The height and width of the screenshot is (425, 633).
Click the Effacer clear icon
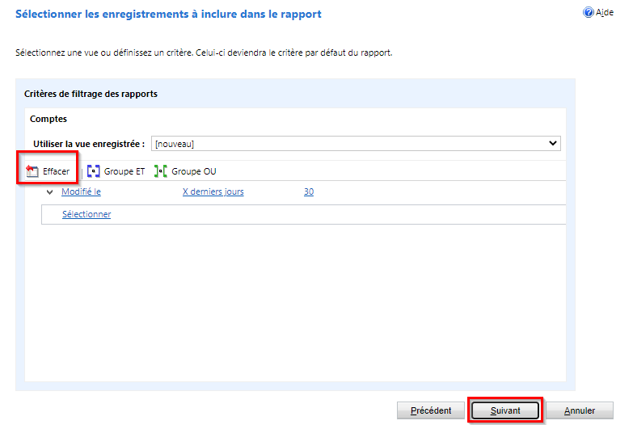32,171
